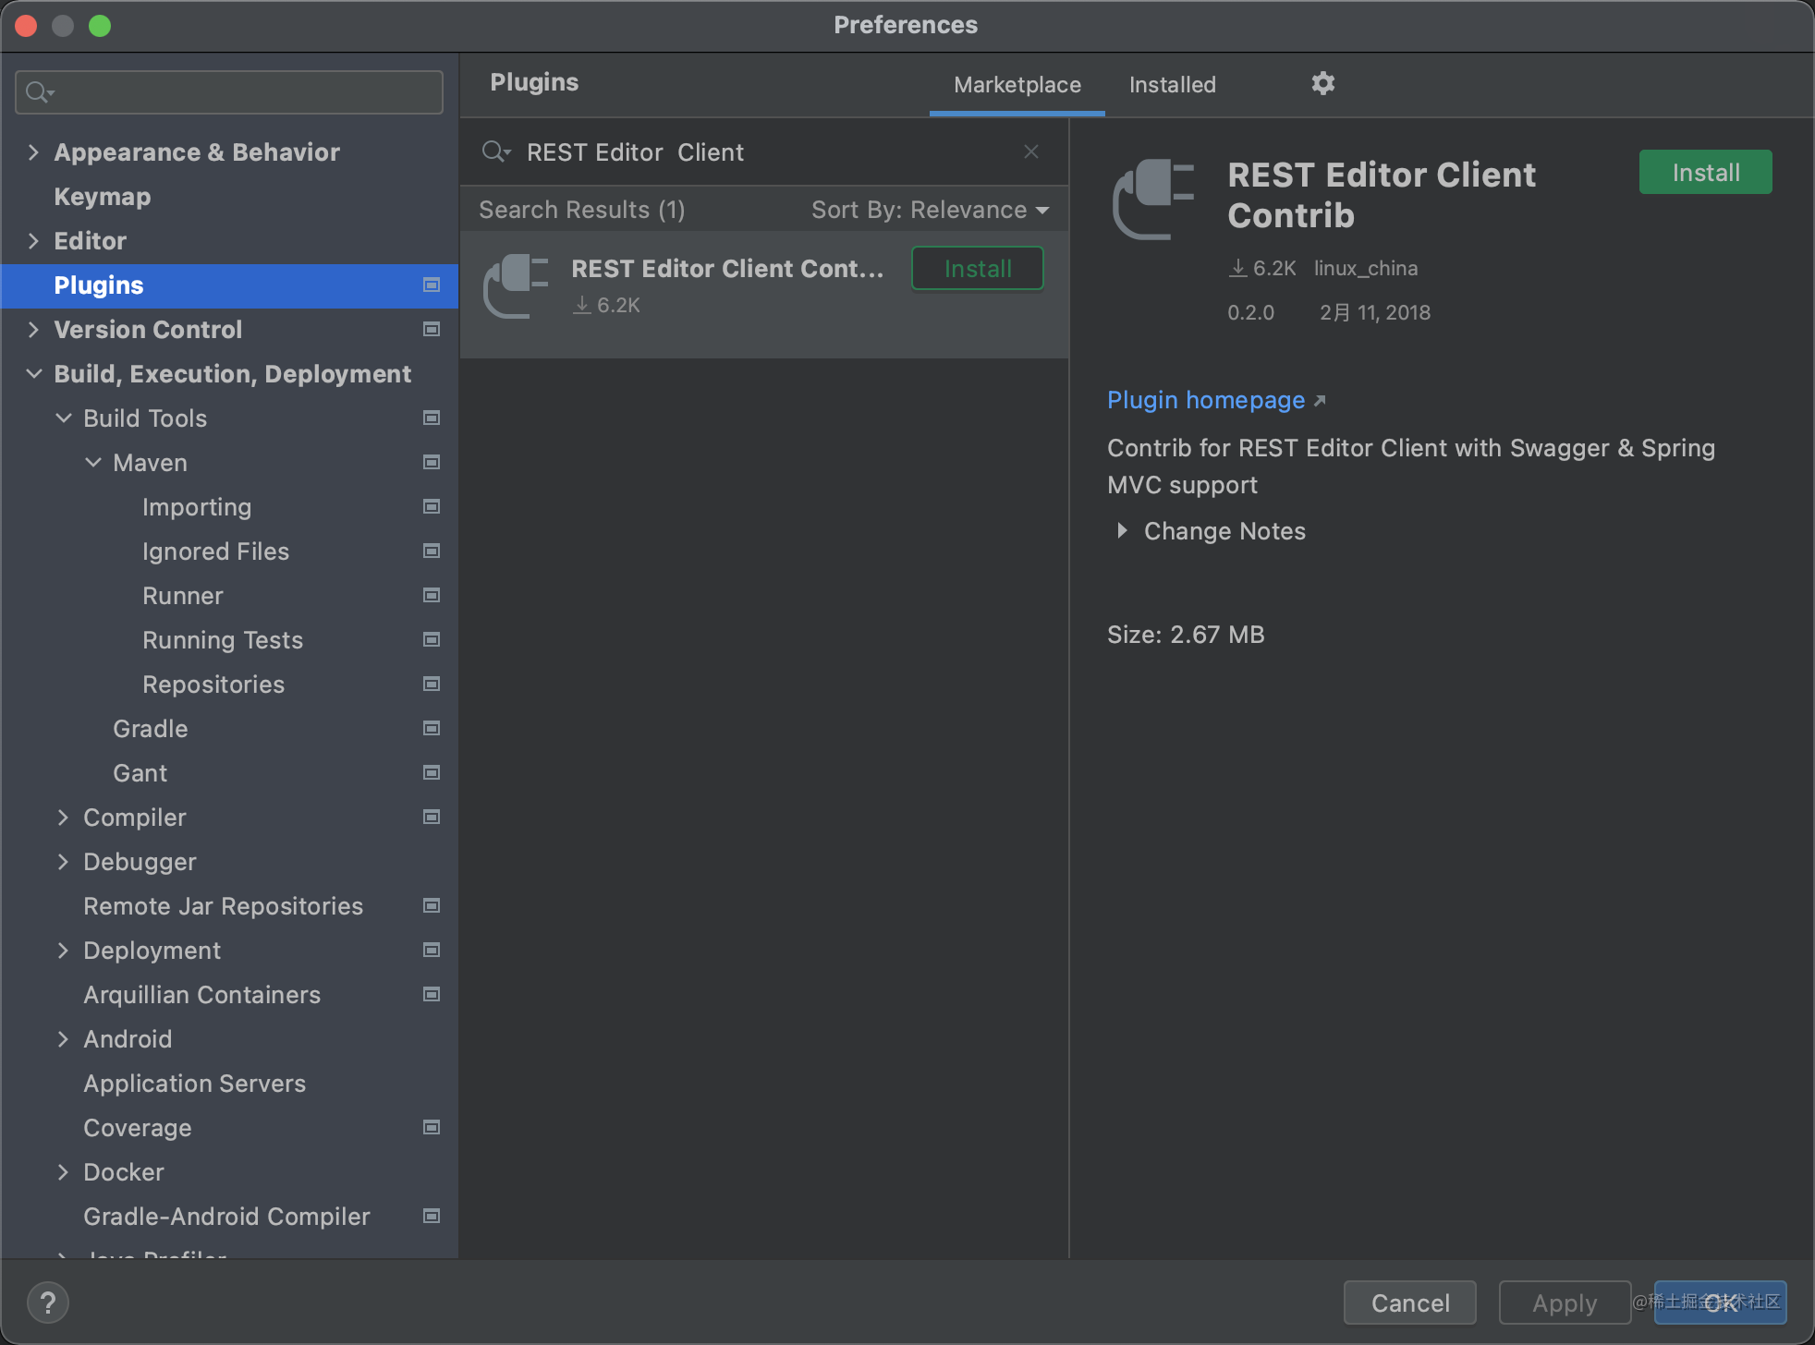
Task: Switch to the Marketplace tab
Action: tap(1017, 84)
